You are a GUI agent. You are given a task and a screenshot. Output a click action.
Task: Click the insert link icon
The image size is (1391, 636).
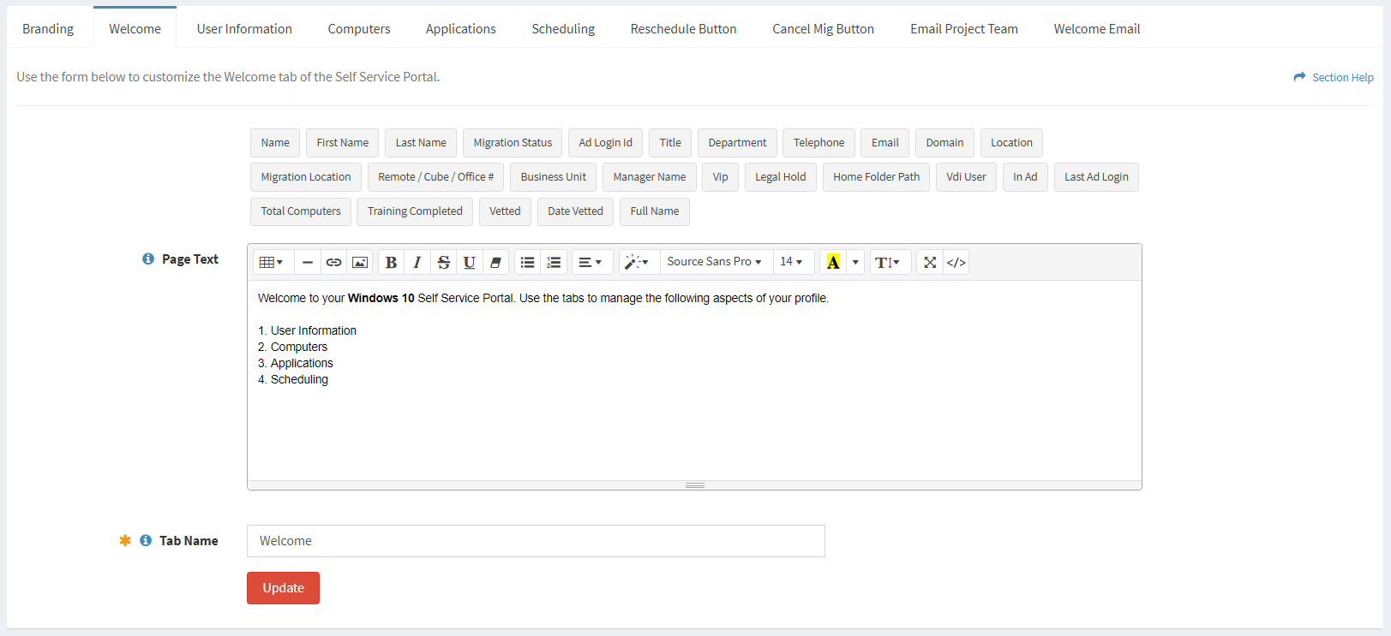click(333, 262)
